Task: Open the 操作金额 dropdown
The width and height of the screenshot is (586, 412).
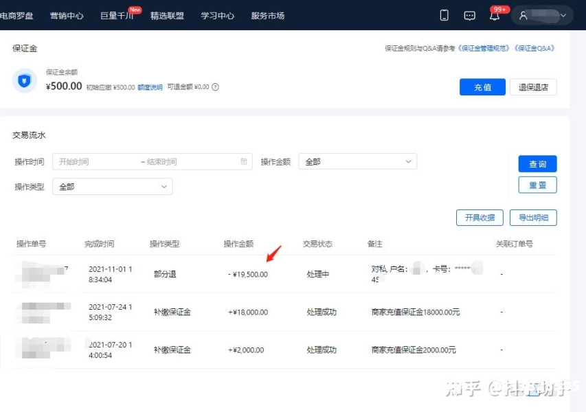Action: pos(357,162)
